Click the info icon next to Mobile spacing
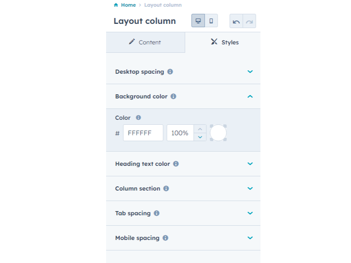Image resolution: width=351 pixels, height=263 pixels. tap(165, 238)
